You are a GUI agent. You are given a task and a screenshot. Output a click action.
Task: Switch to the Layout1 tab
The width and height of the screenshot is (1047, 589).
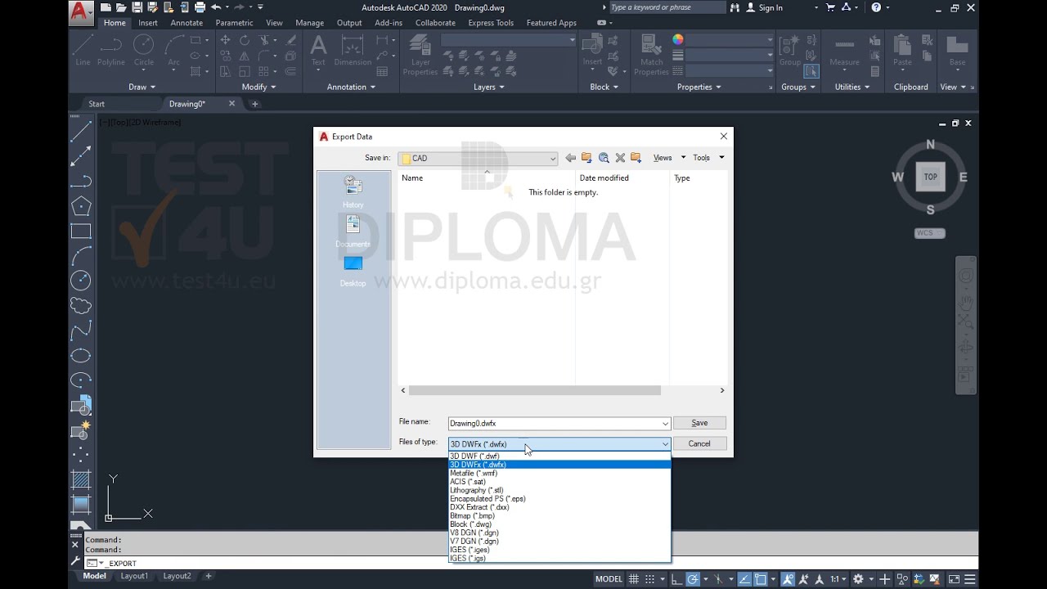click(135, 576)
